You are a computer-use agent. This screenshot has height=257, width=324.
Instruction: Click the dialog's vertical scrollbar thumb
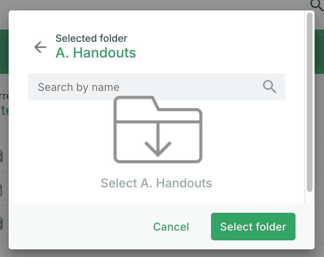pos(309,104)
